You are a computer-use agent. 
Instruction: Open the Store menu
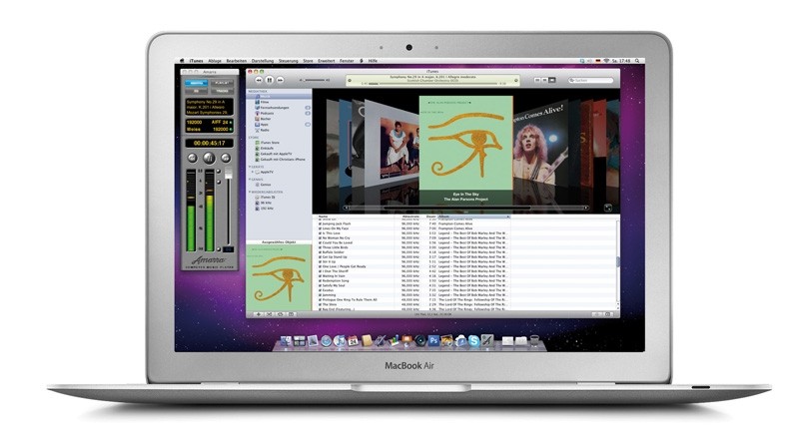[x=308, y=61]
